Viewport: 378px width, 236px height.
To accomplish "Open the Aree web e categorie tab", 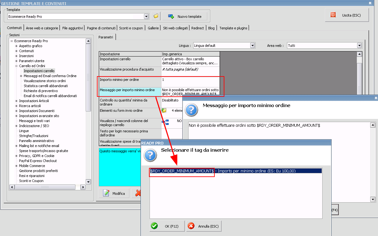I will (x=42, y=28).
